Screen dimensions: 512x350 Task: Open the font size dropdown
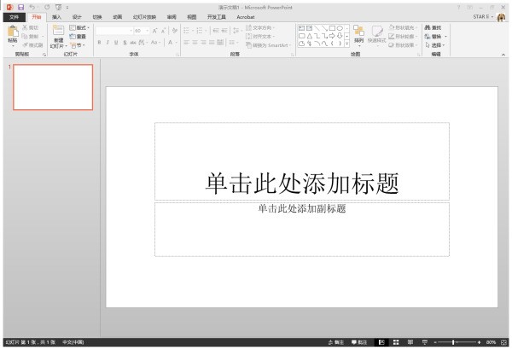146,30
